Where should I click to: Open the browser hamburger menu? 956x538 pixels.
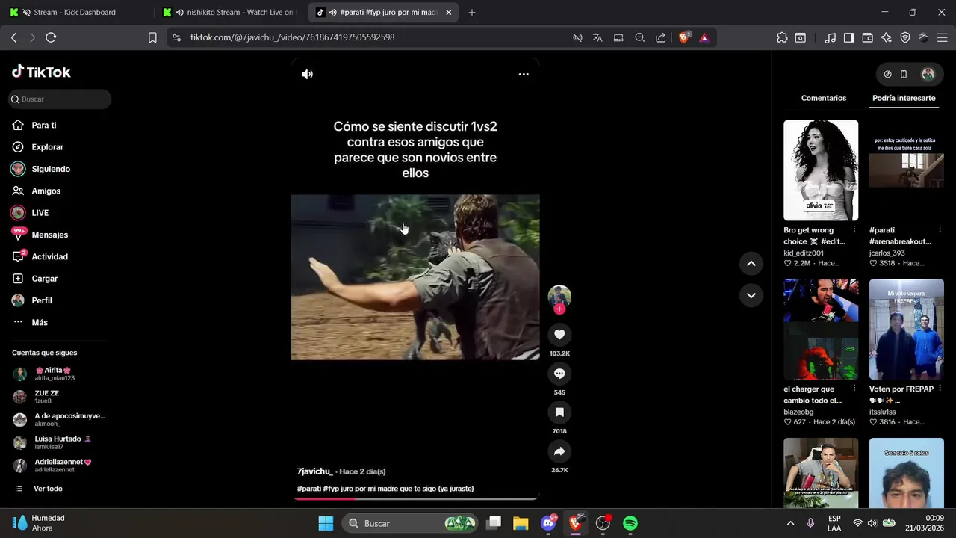(942, 37)
